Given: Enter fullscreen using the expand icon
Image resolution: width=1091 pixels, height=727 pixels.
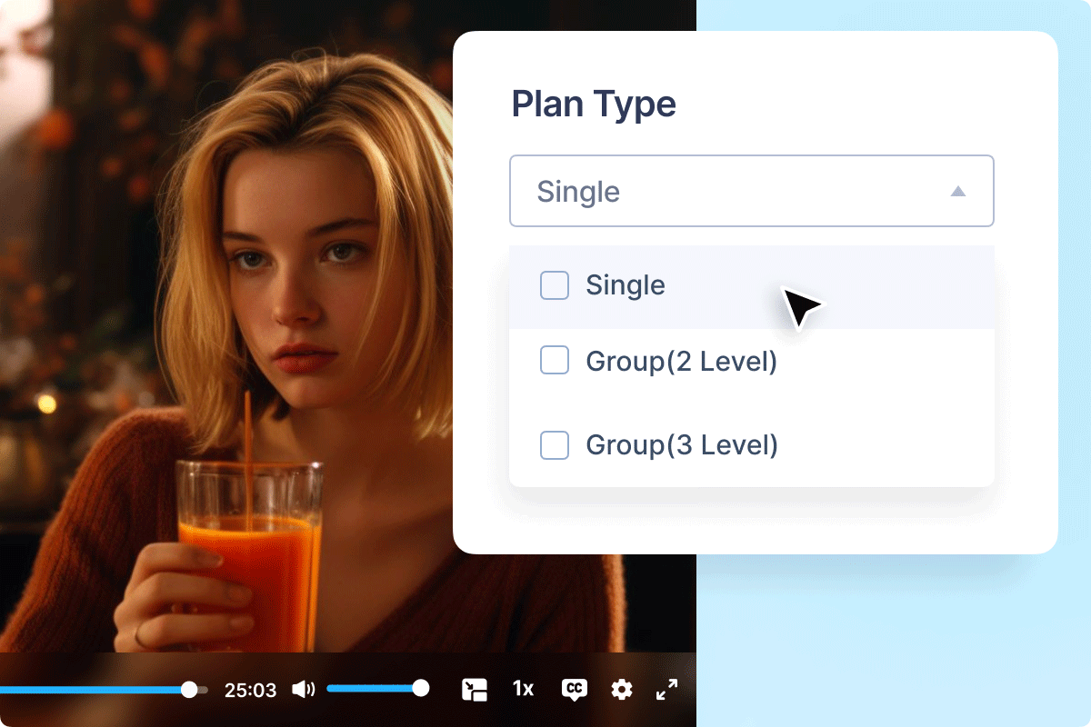Looking at the screenshot, I should tap(666, 689).
